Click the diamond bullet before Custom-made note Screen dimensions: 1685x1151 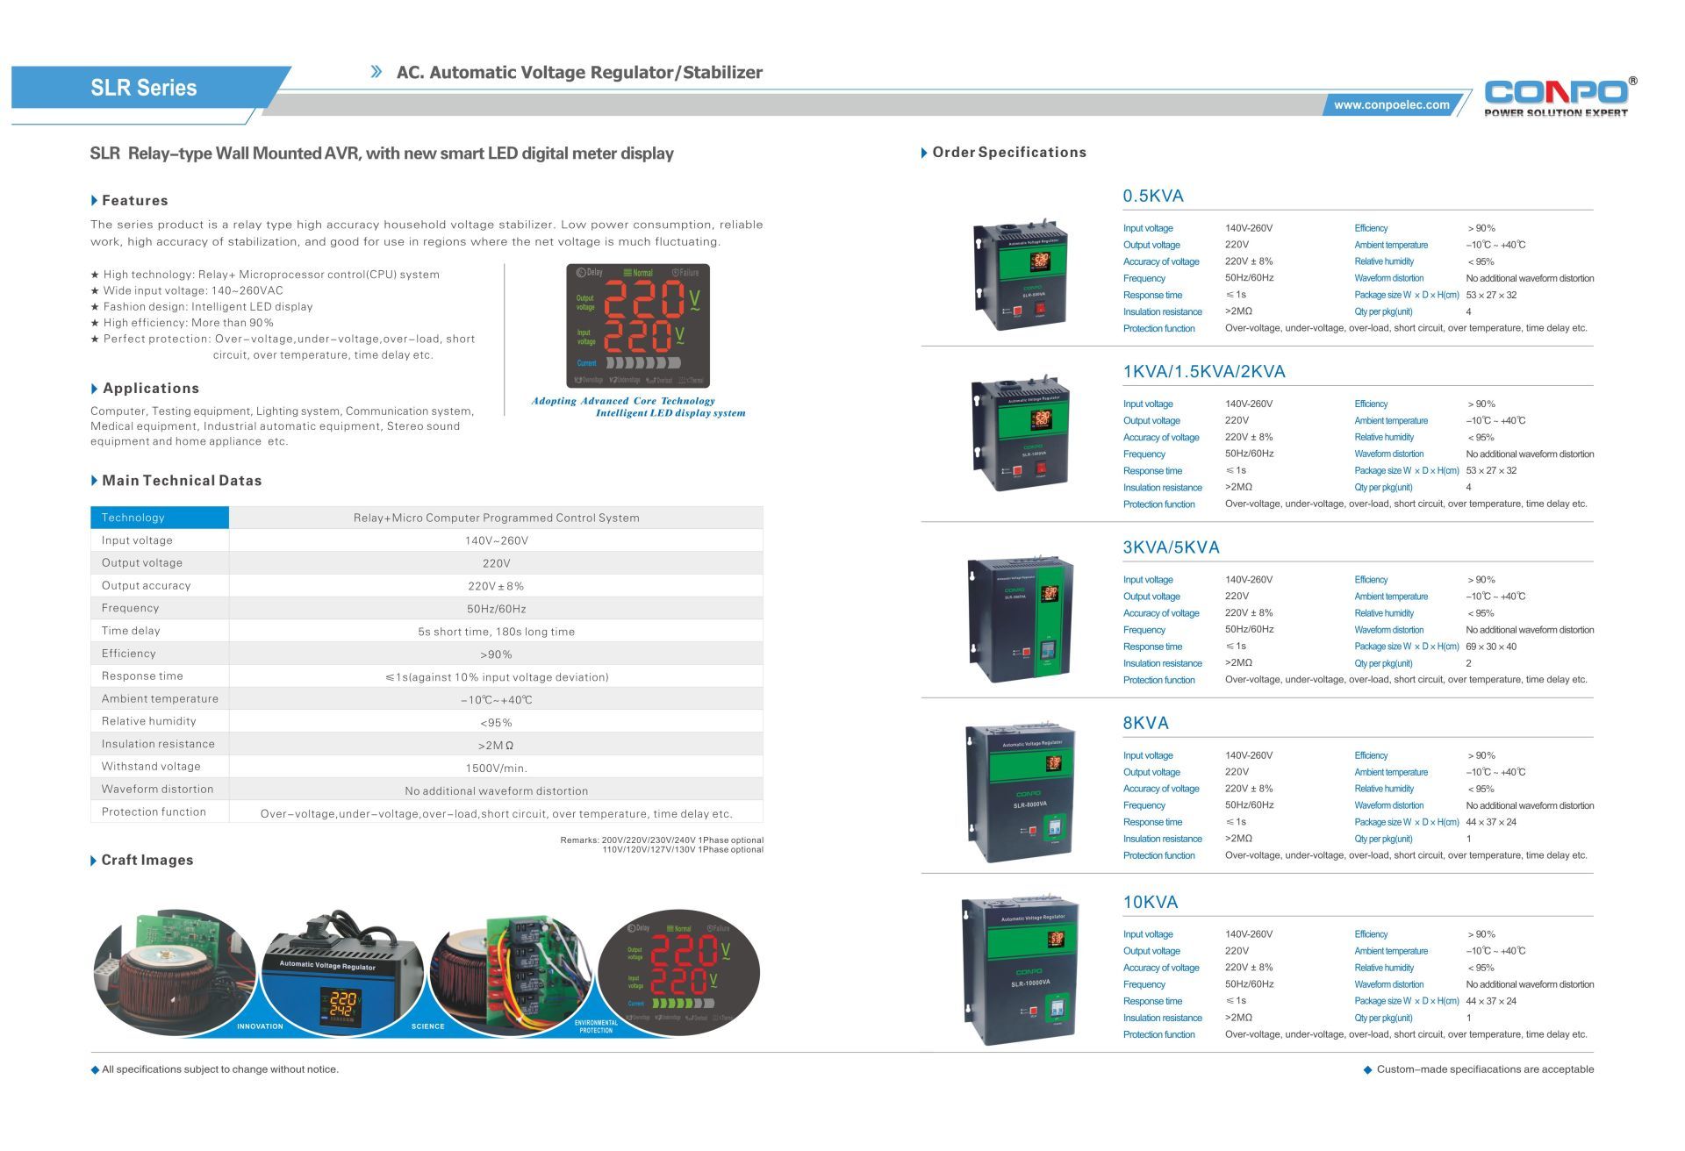1367,1070
